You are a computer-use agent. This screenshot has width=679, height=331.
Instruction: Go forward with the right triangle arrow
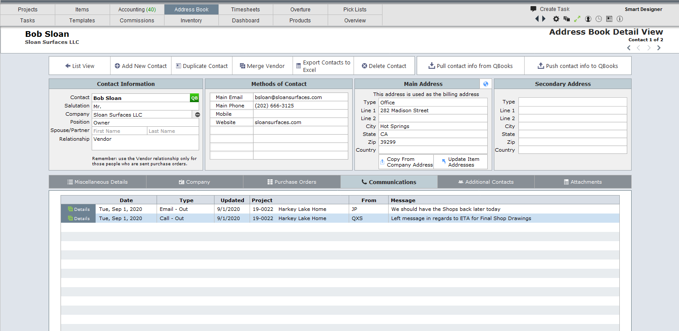[x=544, y=19]
